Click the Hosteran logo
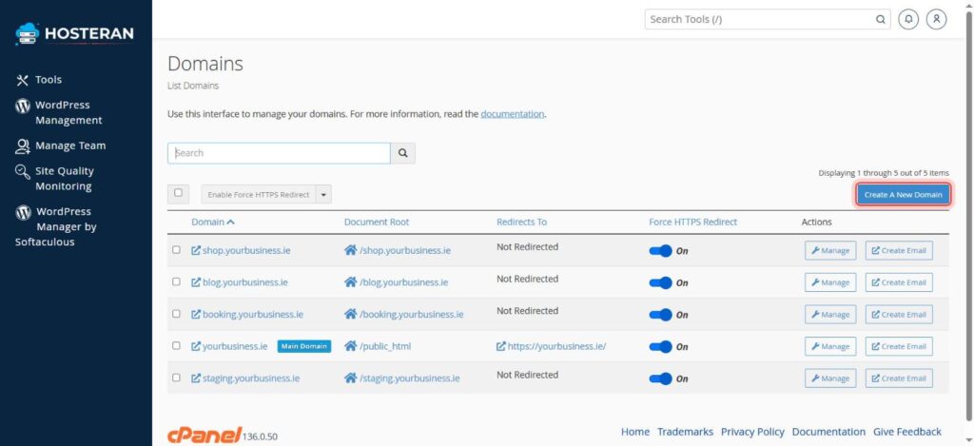974x446 pixels. [x=74, y=33]
